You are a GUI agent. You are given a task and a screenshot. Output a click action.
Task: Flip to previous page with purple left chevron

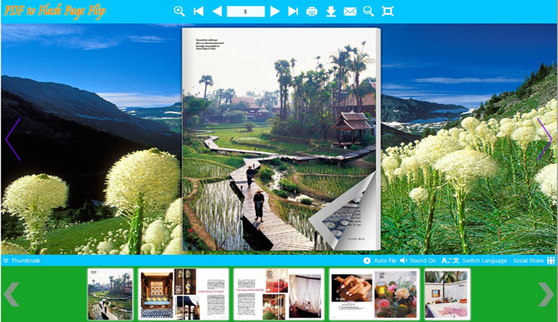13,139
